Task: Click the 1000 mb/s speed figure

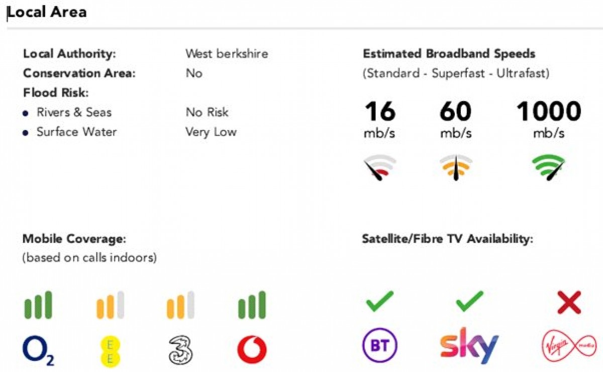Action: [549, 119]
